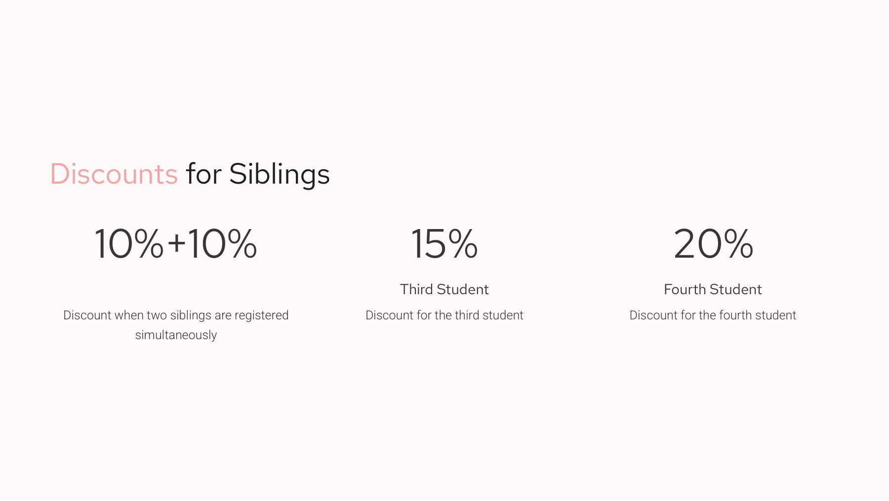Viewport: 889px width, 501px height.
Task: Click the word 'Third' in Third Student
Action: click(x=416, y=289)
